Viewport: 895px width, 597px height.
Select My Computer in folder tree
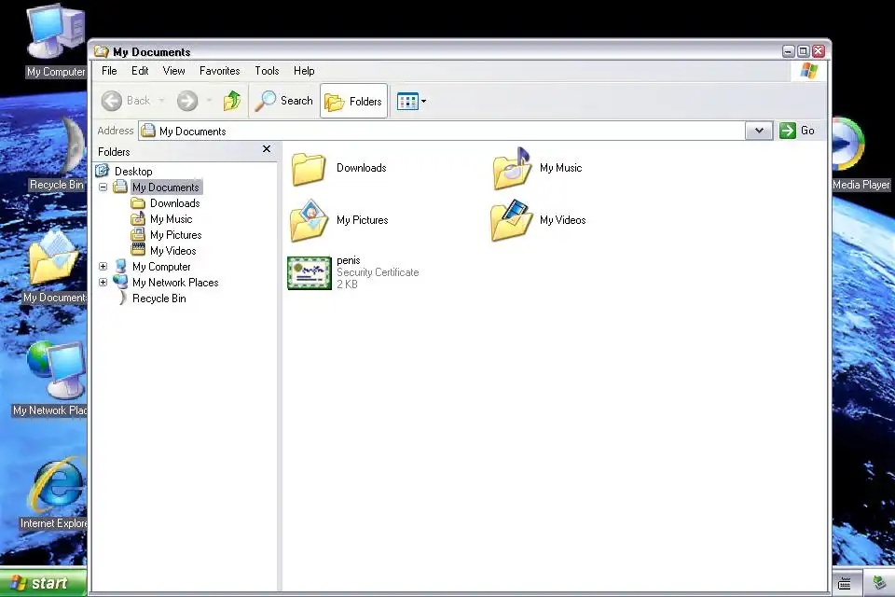pos(161,267)
